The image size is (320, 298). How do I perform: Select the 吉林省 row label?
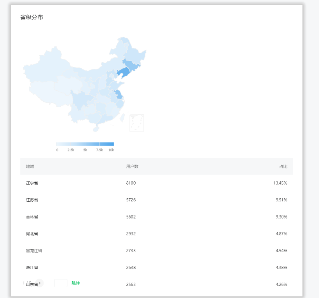click(x=32, y=217)
